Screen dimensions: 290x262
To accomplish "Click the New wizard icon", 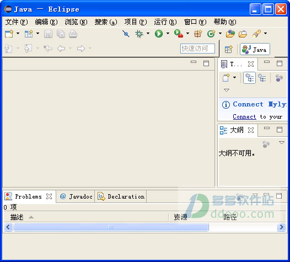I will point(9,34).
